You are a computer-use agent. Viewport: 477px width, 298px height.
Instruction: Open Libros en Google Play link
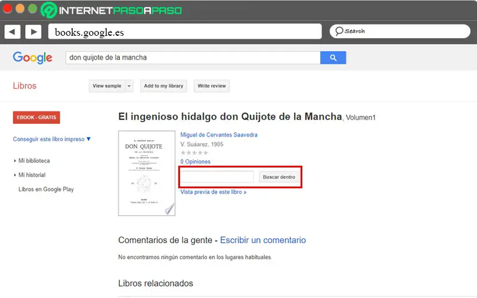[47, 189]
